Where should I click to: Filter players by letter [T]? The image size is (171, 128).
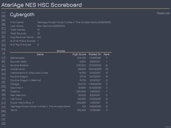(x=3, y=99)
